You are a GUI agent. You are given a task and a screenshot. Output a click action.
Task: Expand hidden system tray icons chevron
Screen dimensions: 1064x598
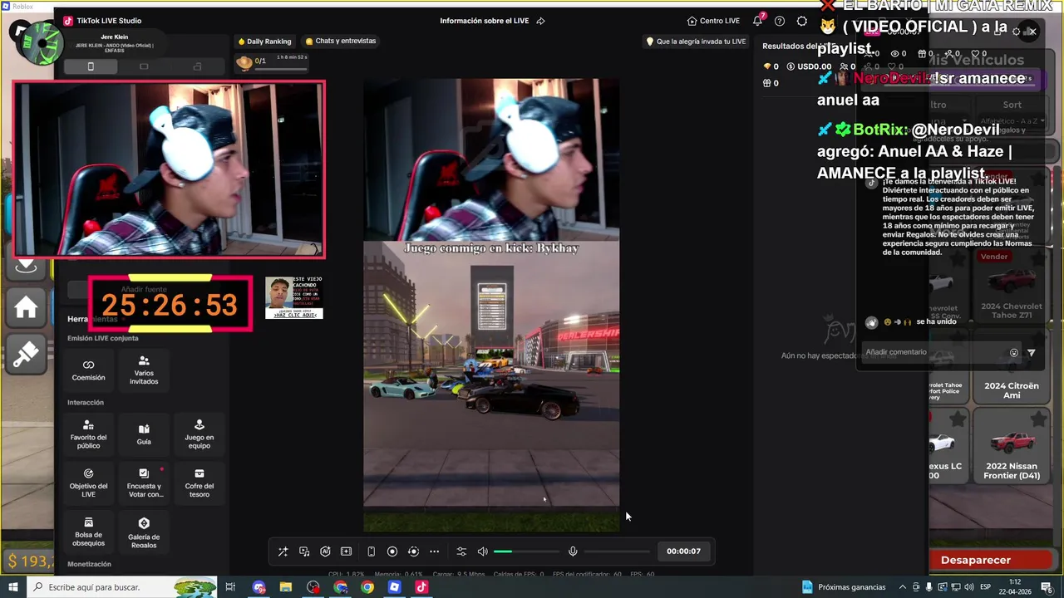[x=904, y=587]
